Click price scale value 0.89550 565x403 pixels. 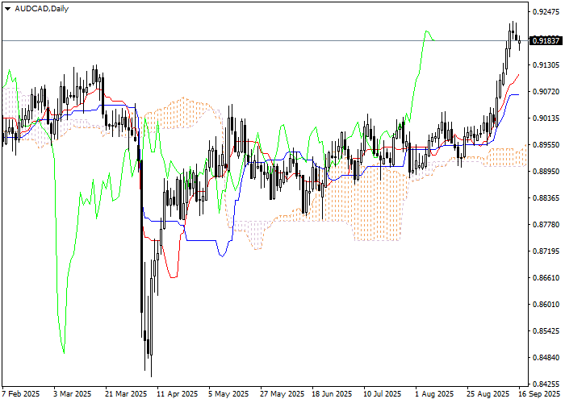(546, 144)
